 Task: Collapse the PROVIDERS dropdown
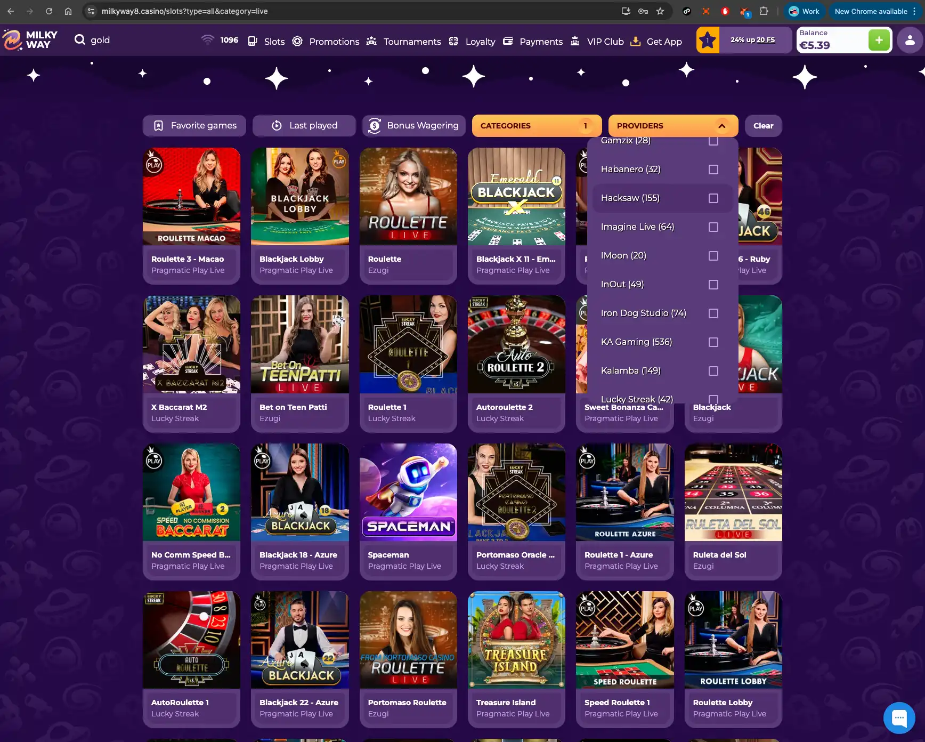(x=673, y=126)
